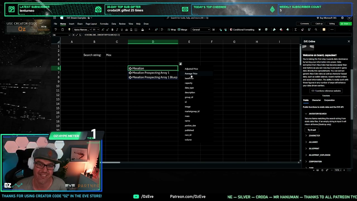
Task: Switch to the Page Layout tab
Action: [x=91, y=24]
